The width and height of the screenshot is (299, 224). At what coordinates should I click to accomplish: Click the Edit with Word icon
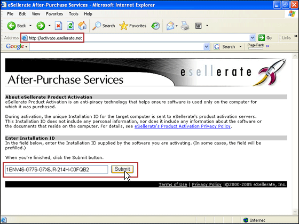(x=198, y=26)
